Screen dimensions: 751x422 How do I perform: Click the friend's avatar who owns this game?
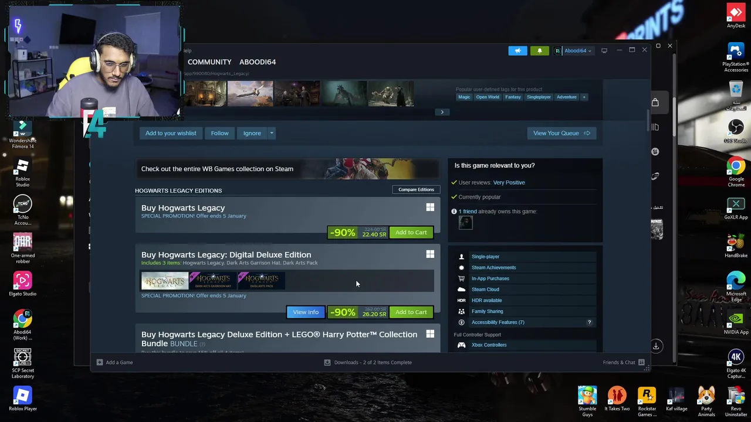(x=465, y=223)
